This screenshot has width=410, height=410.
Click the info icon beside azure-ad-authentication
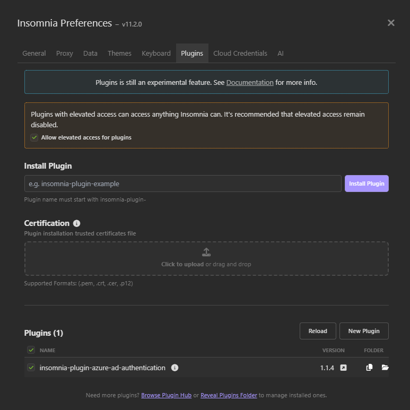click(175, 368)
